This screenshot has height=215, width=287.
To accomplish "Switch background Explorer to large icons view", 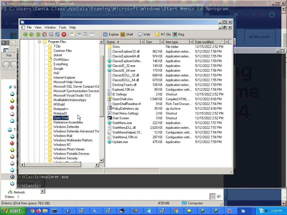I will pos(219,197).
